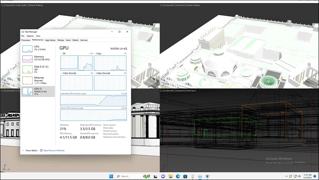Open the network status tray icon
This screenshot has height=180, width=319.
(x=295, y=176)
